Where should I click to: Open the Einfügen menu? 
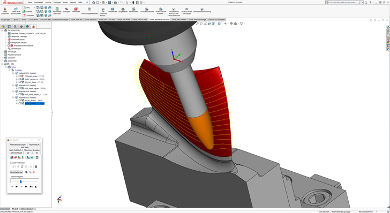click(x=57, y=2)
